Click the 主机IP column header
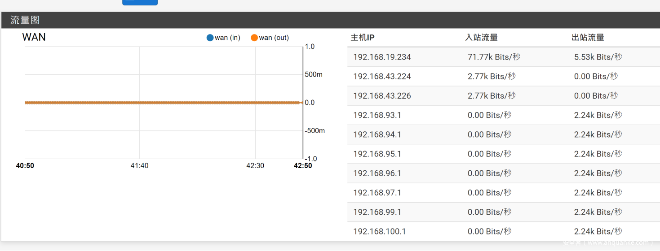This screenshot has width=660, height=251. [x=363, y=38]
